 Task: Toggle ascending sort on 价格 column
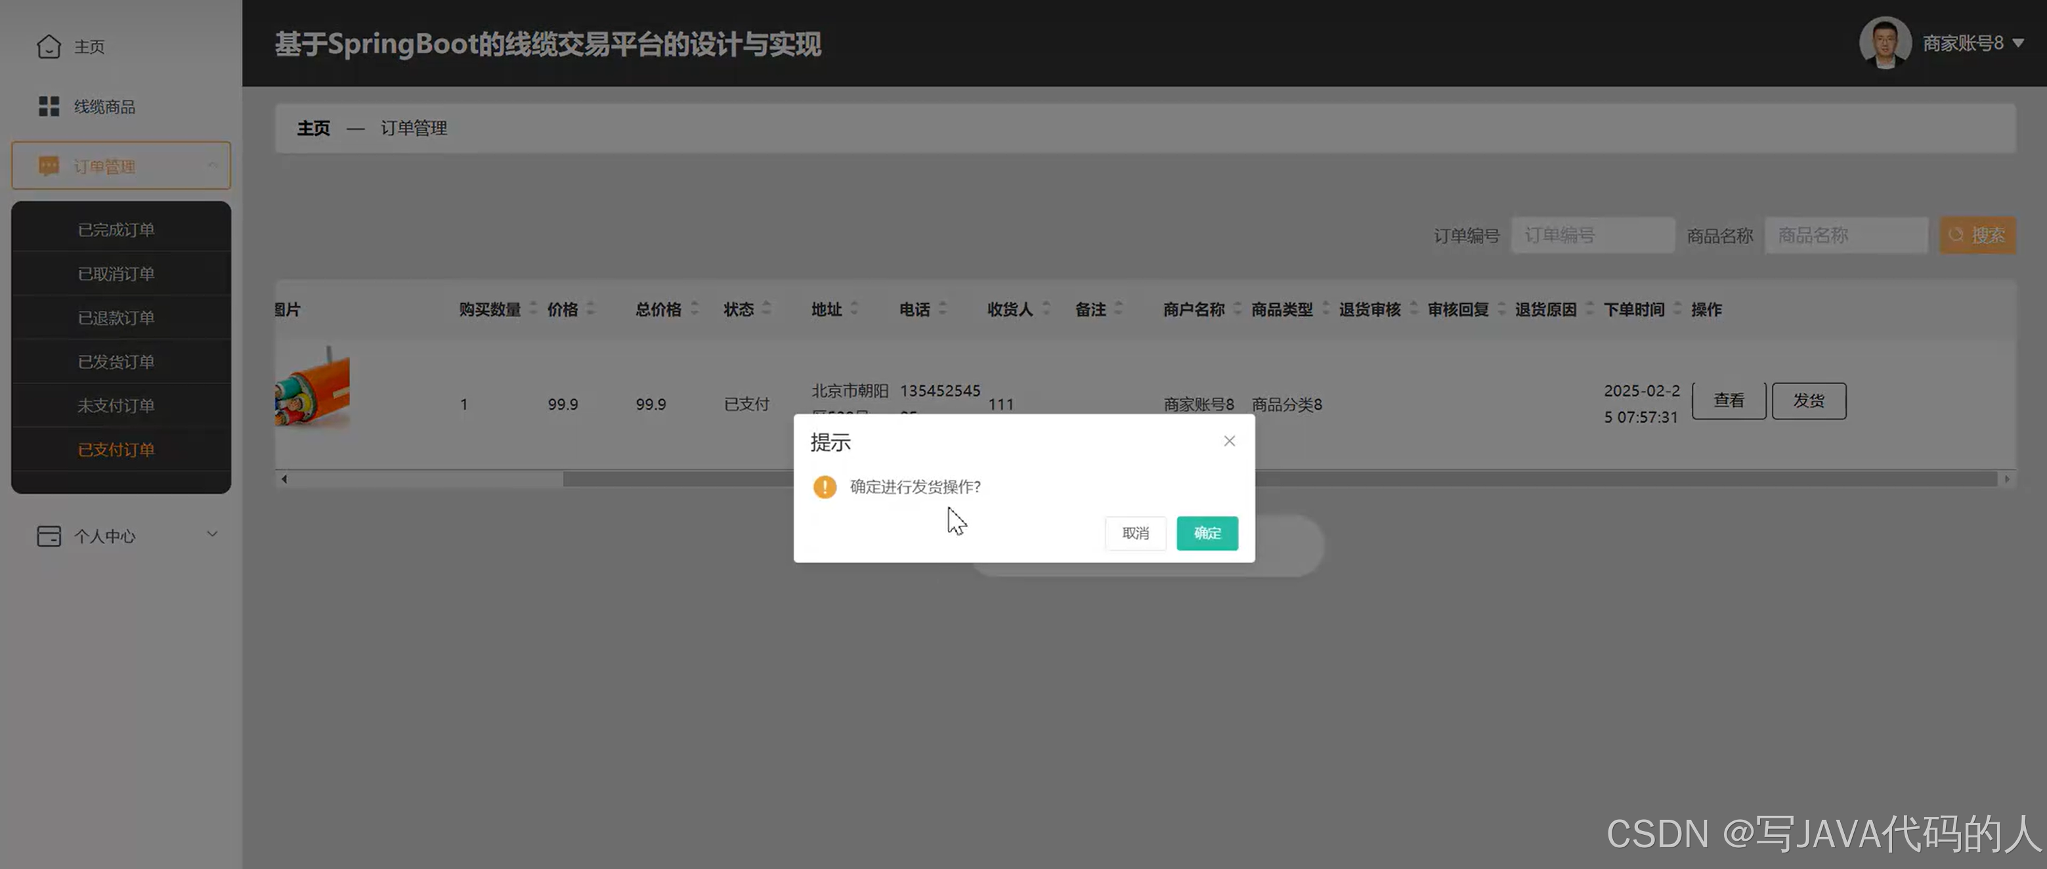(590, 305)
